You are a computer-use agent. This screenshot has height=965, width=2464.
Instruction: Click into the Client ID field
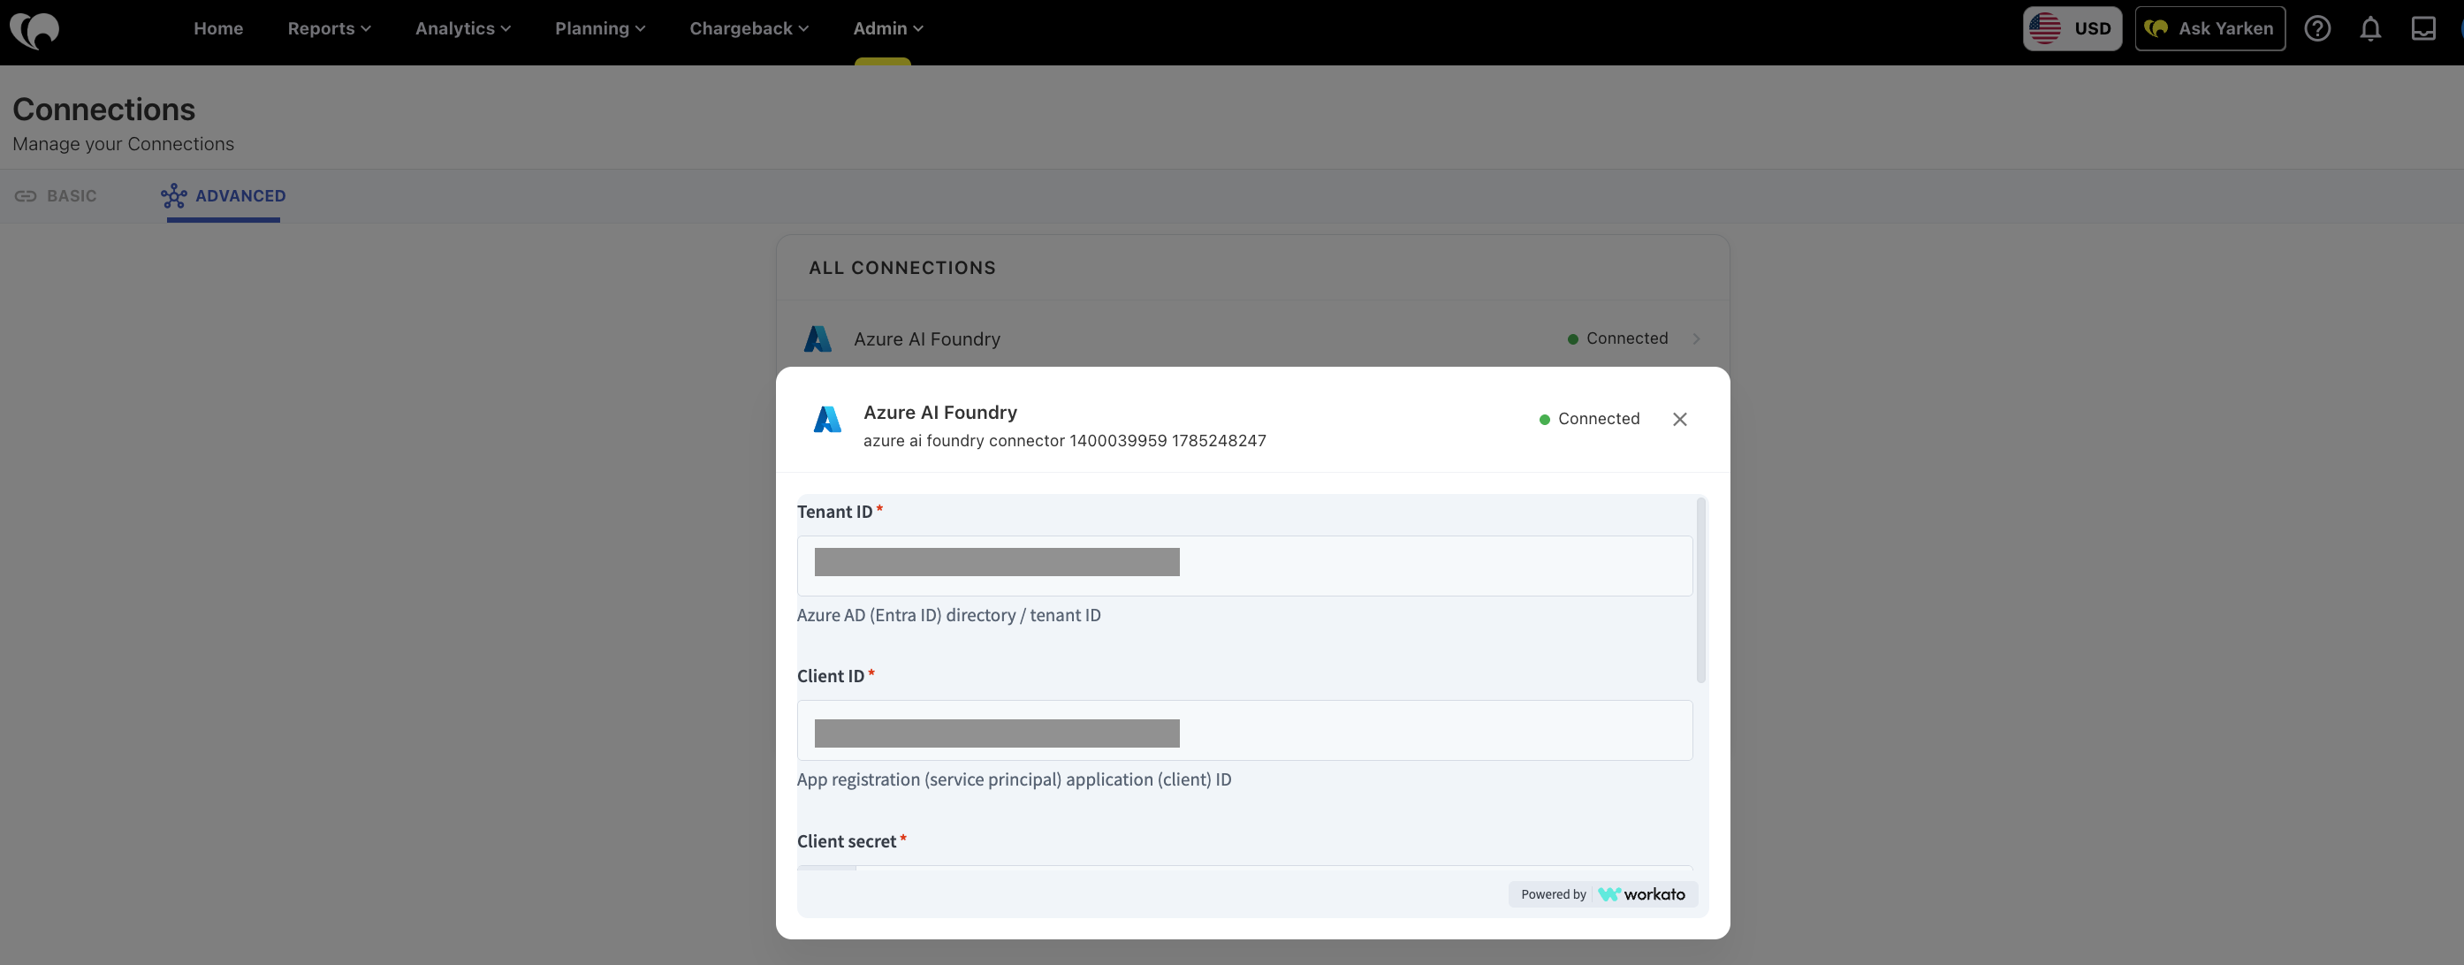click(1244, 731)
